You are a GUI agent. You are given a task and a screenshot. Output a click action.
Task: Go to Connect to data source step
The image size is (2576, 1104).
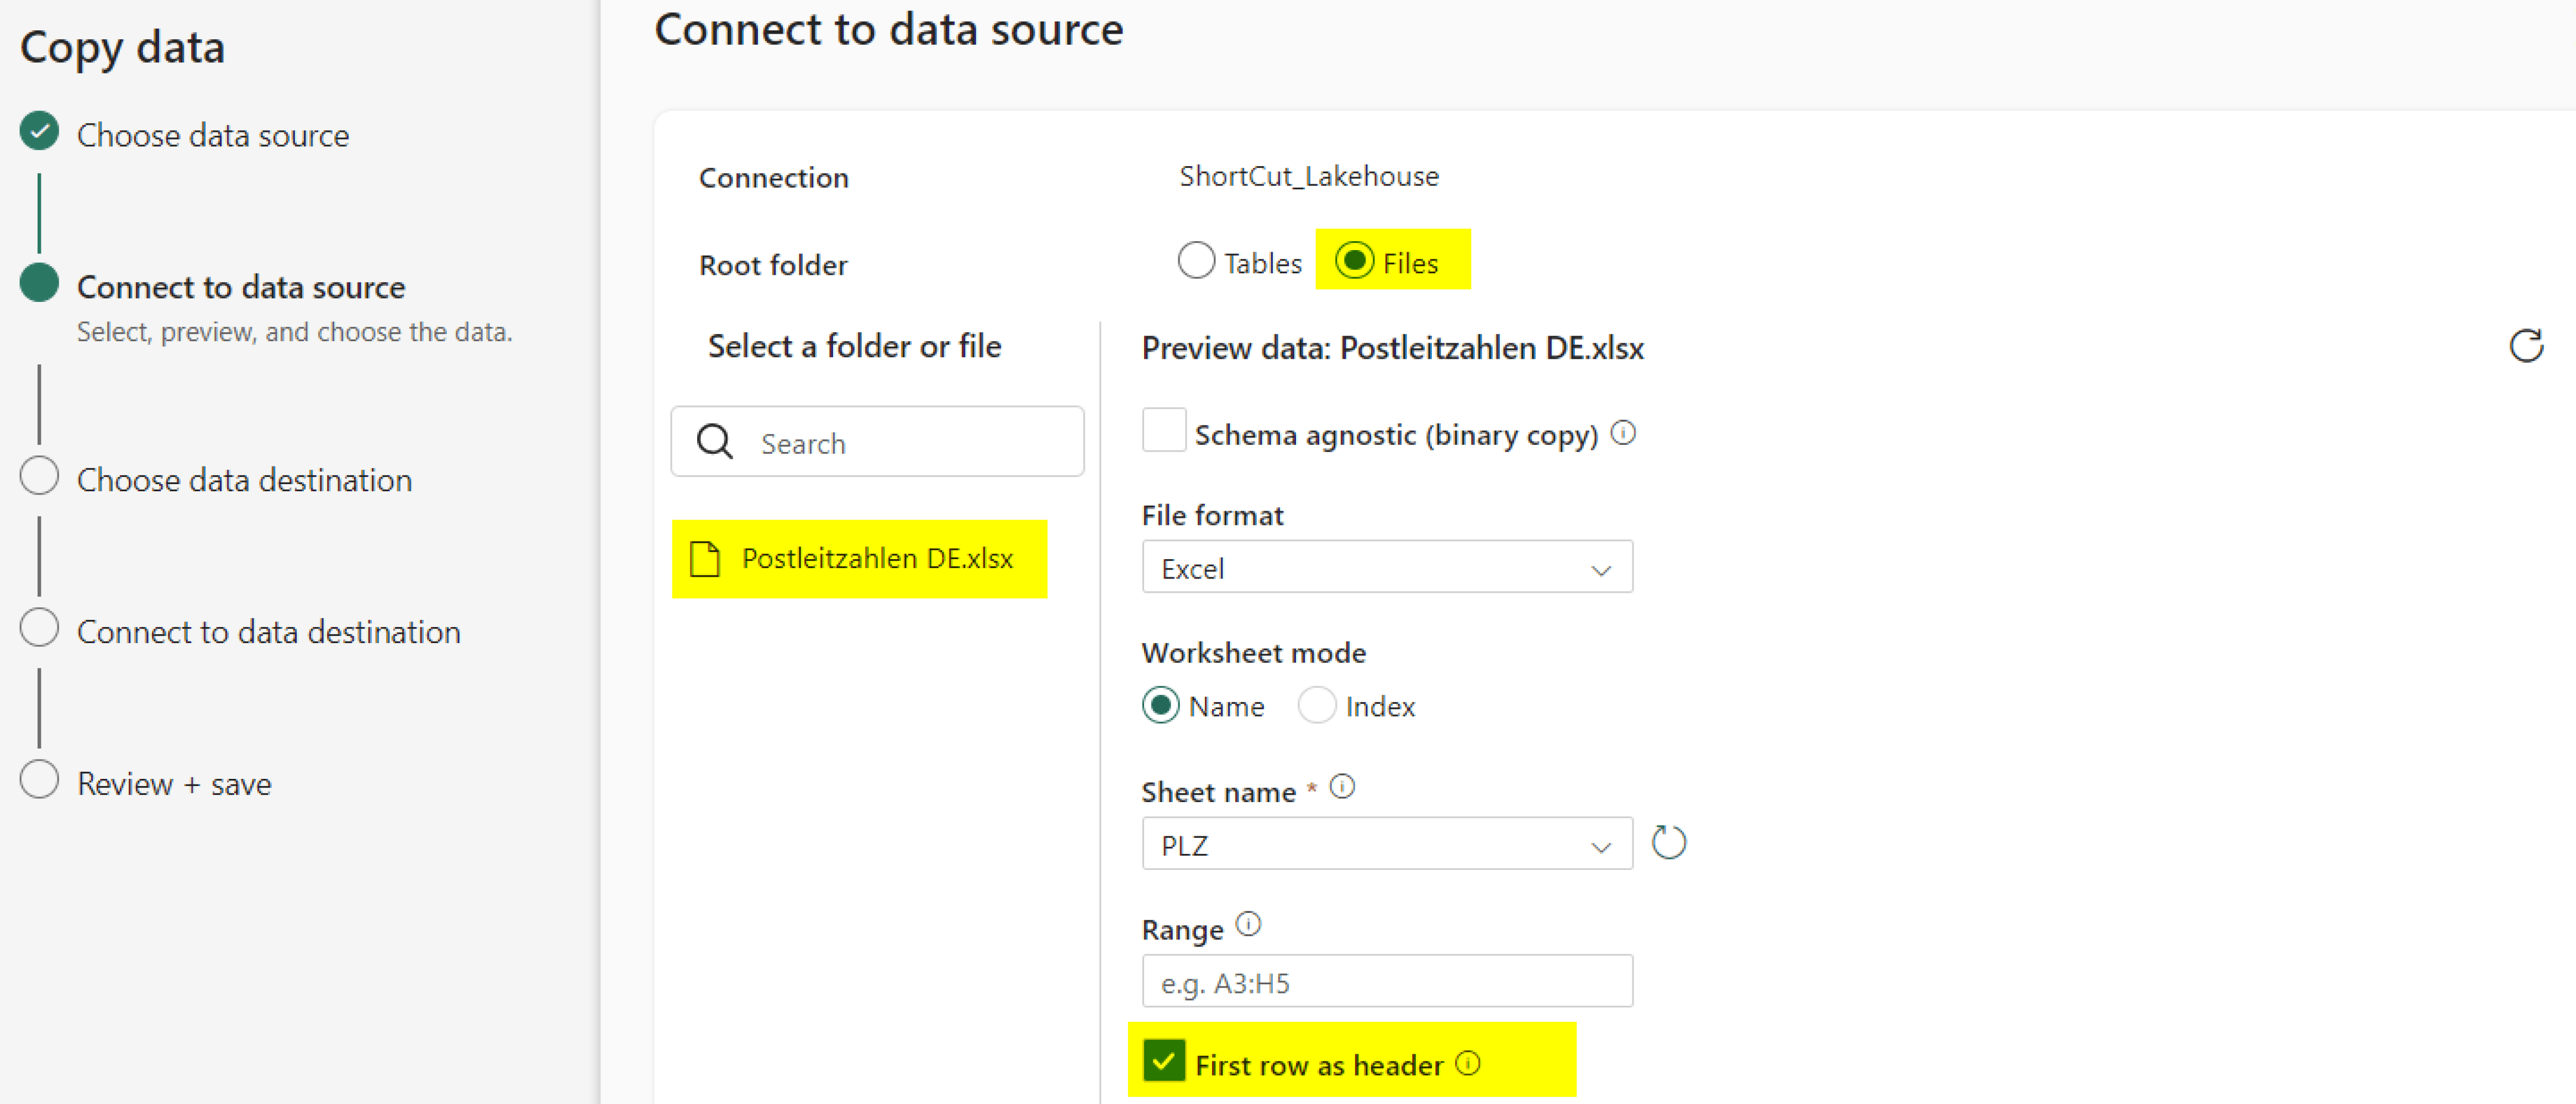click(x=241, y=286)
